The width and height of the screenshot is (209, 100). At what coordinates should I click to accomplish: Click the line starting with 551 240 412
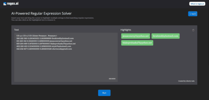pyautogui.click(x=44, y=41)
